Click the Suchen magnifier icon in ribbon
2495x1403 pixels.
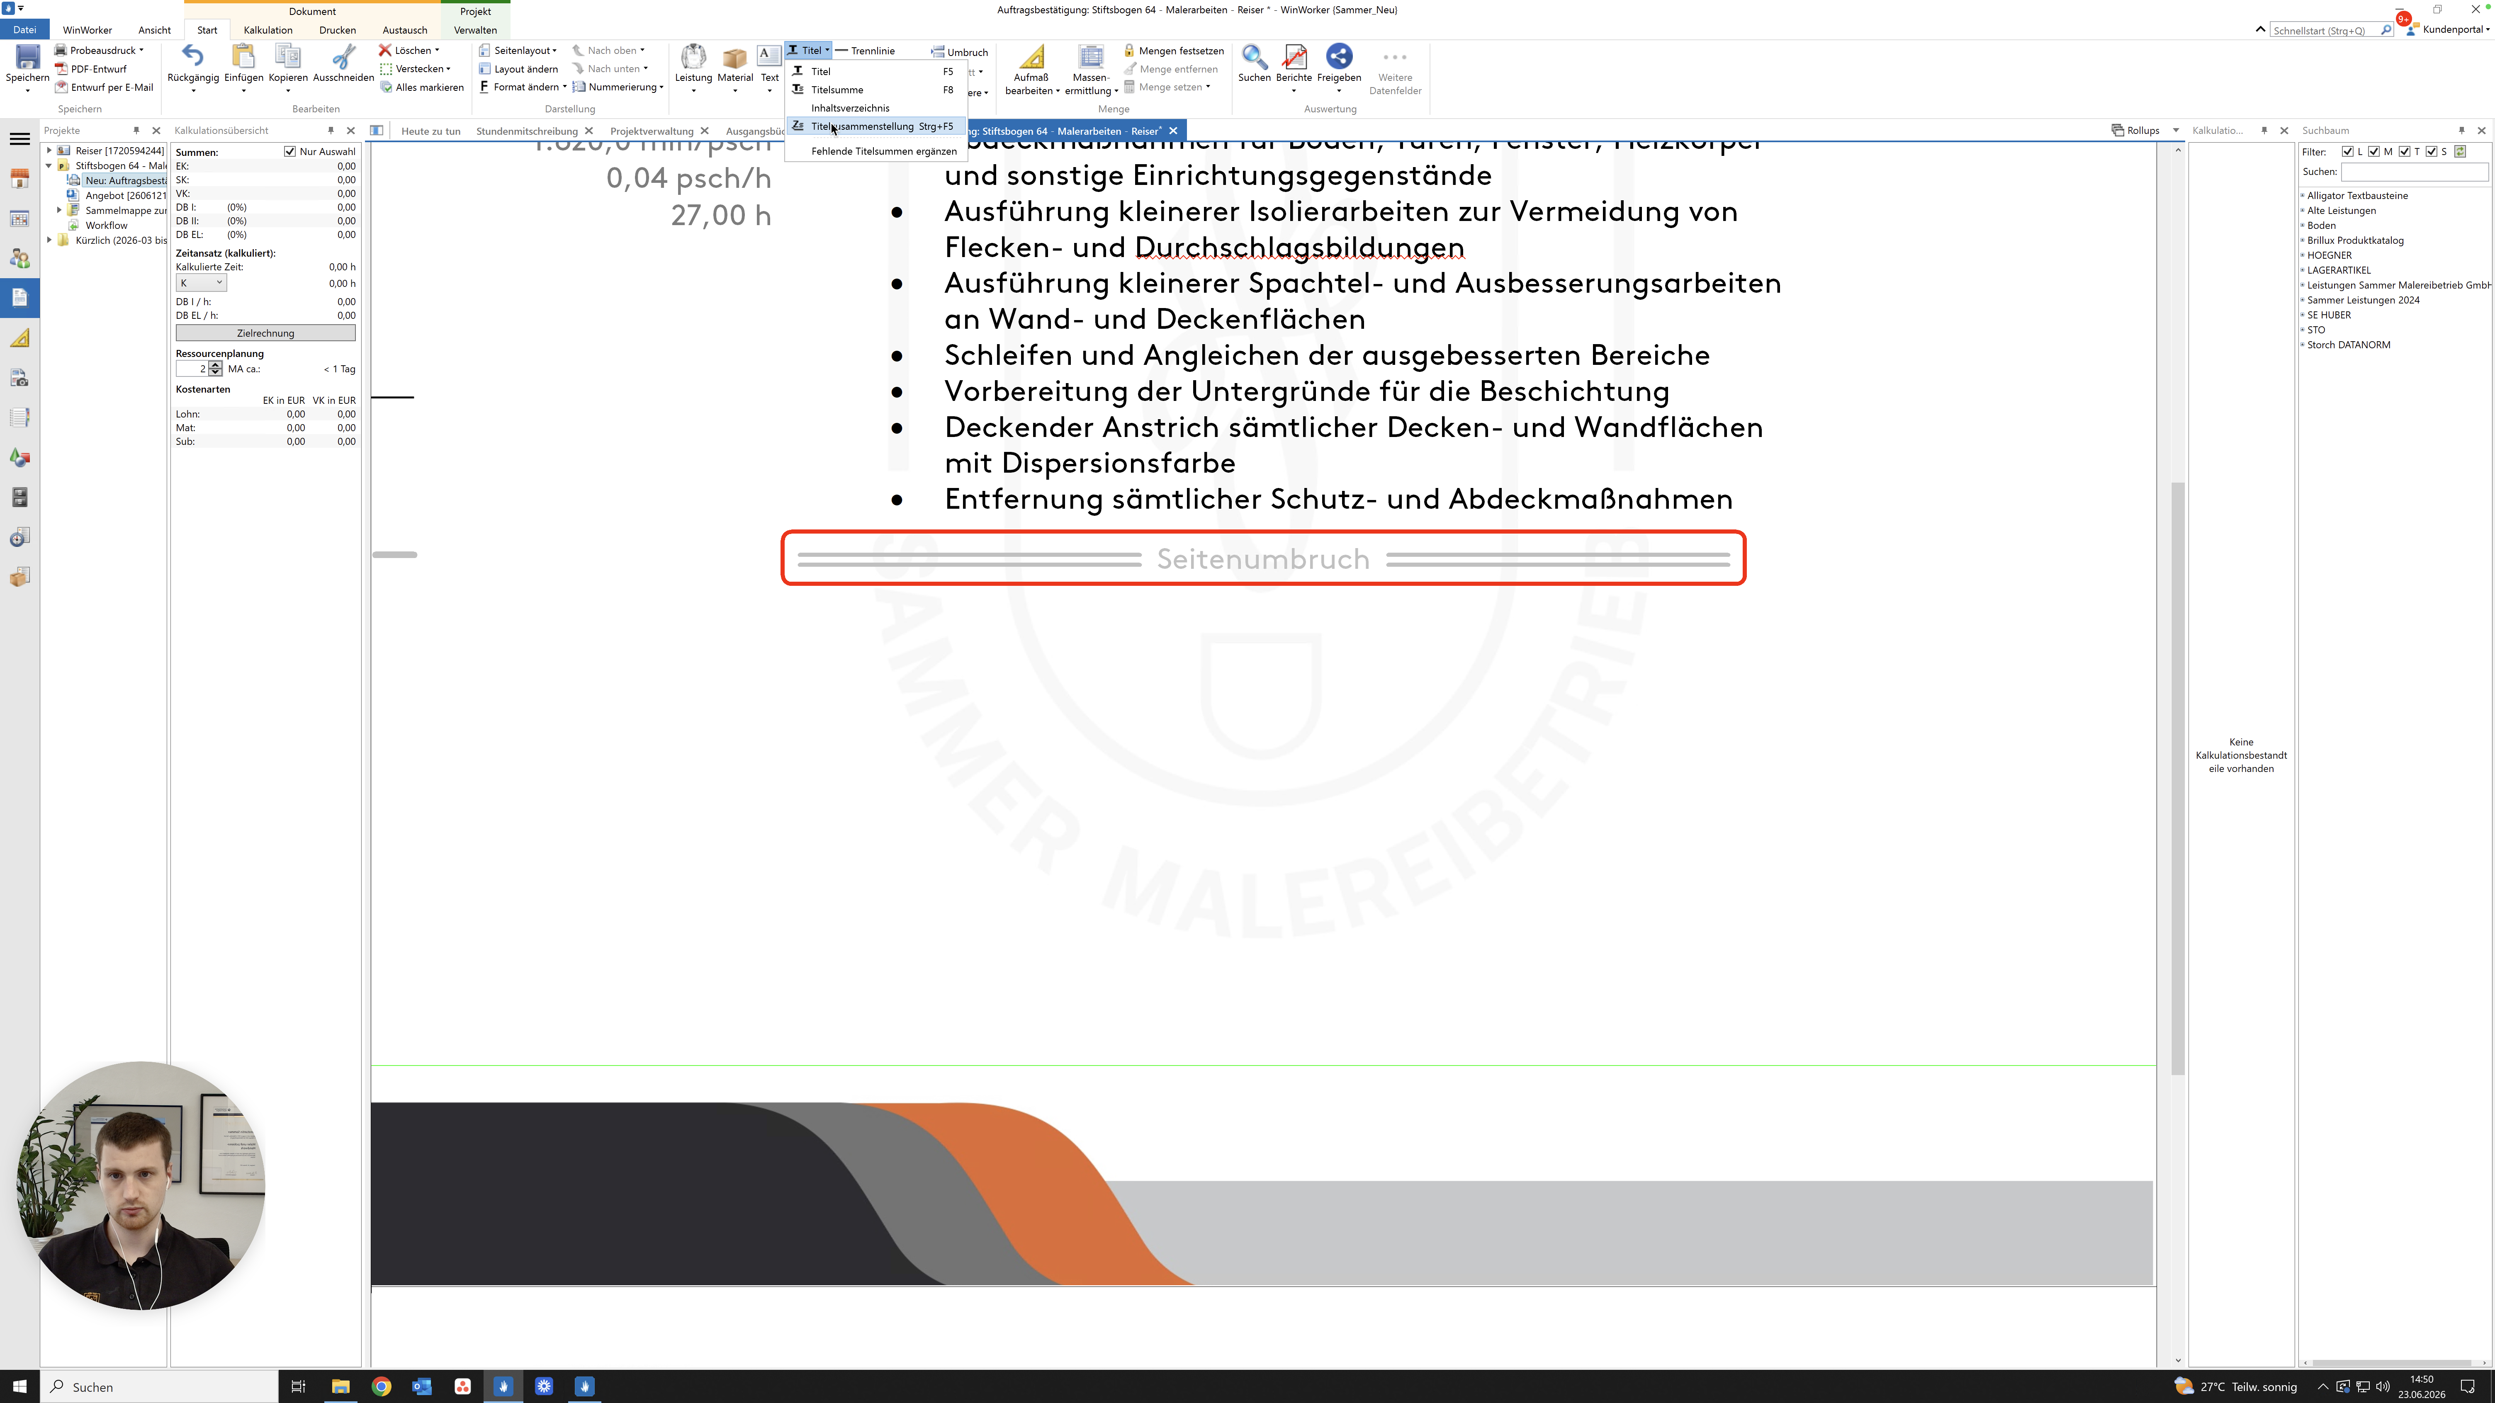tap(1254, 58)
